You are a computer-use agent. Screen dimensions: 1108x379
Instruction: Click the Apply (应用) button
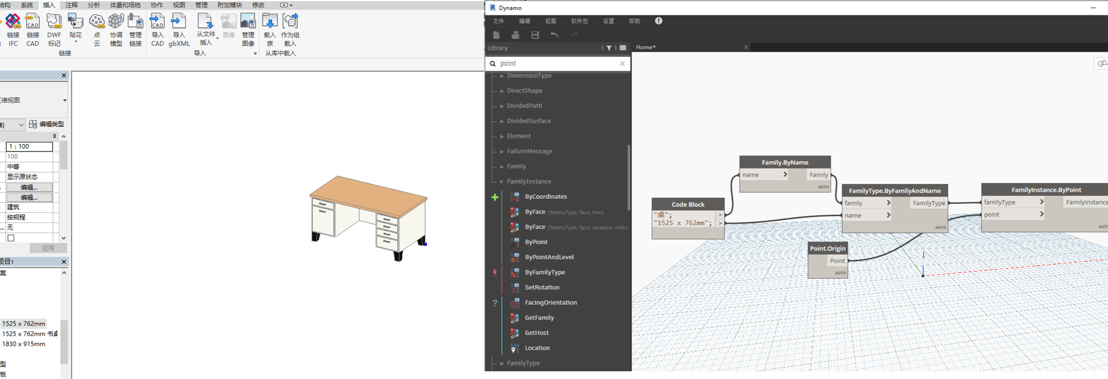coord(48,248)
